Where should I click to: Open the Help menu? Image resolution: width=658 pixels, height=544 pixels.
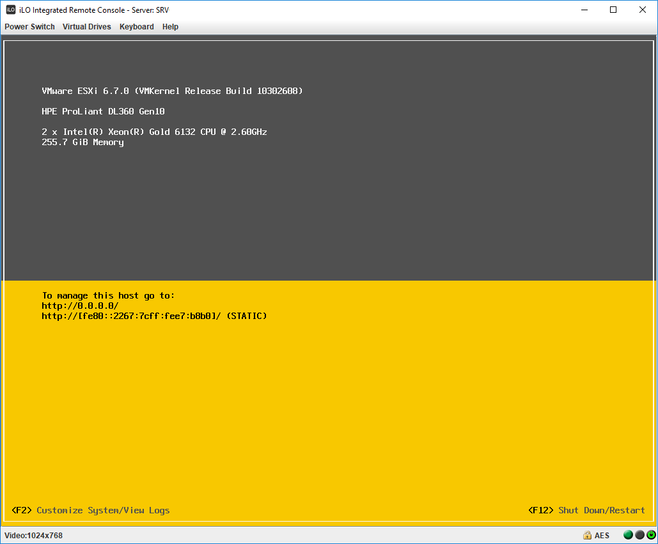click(x=170, y=27)
